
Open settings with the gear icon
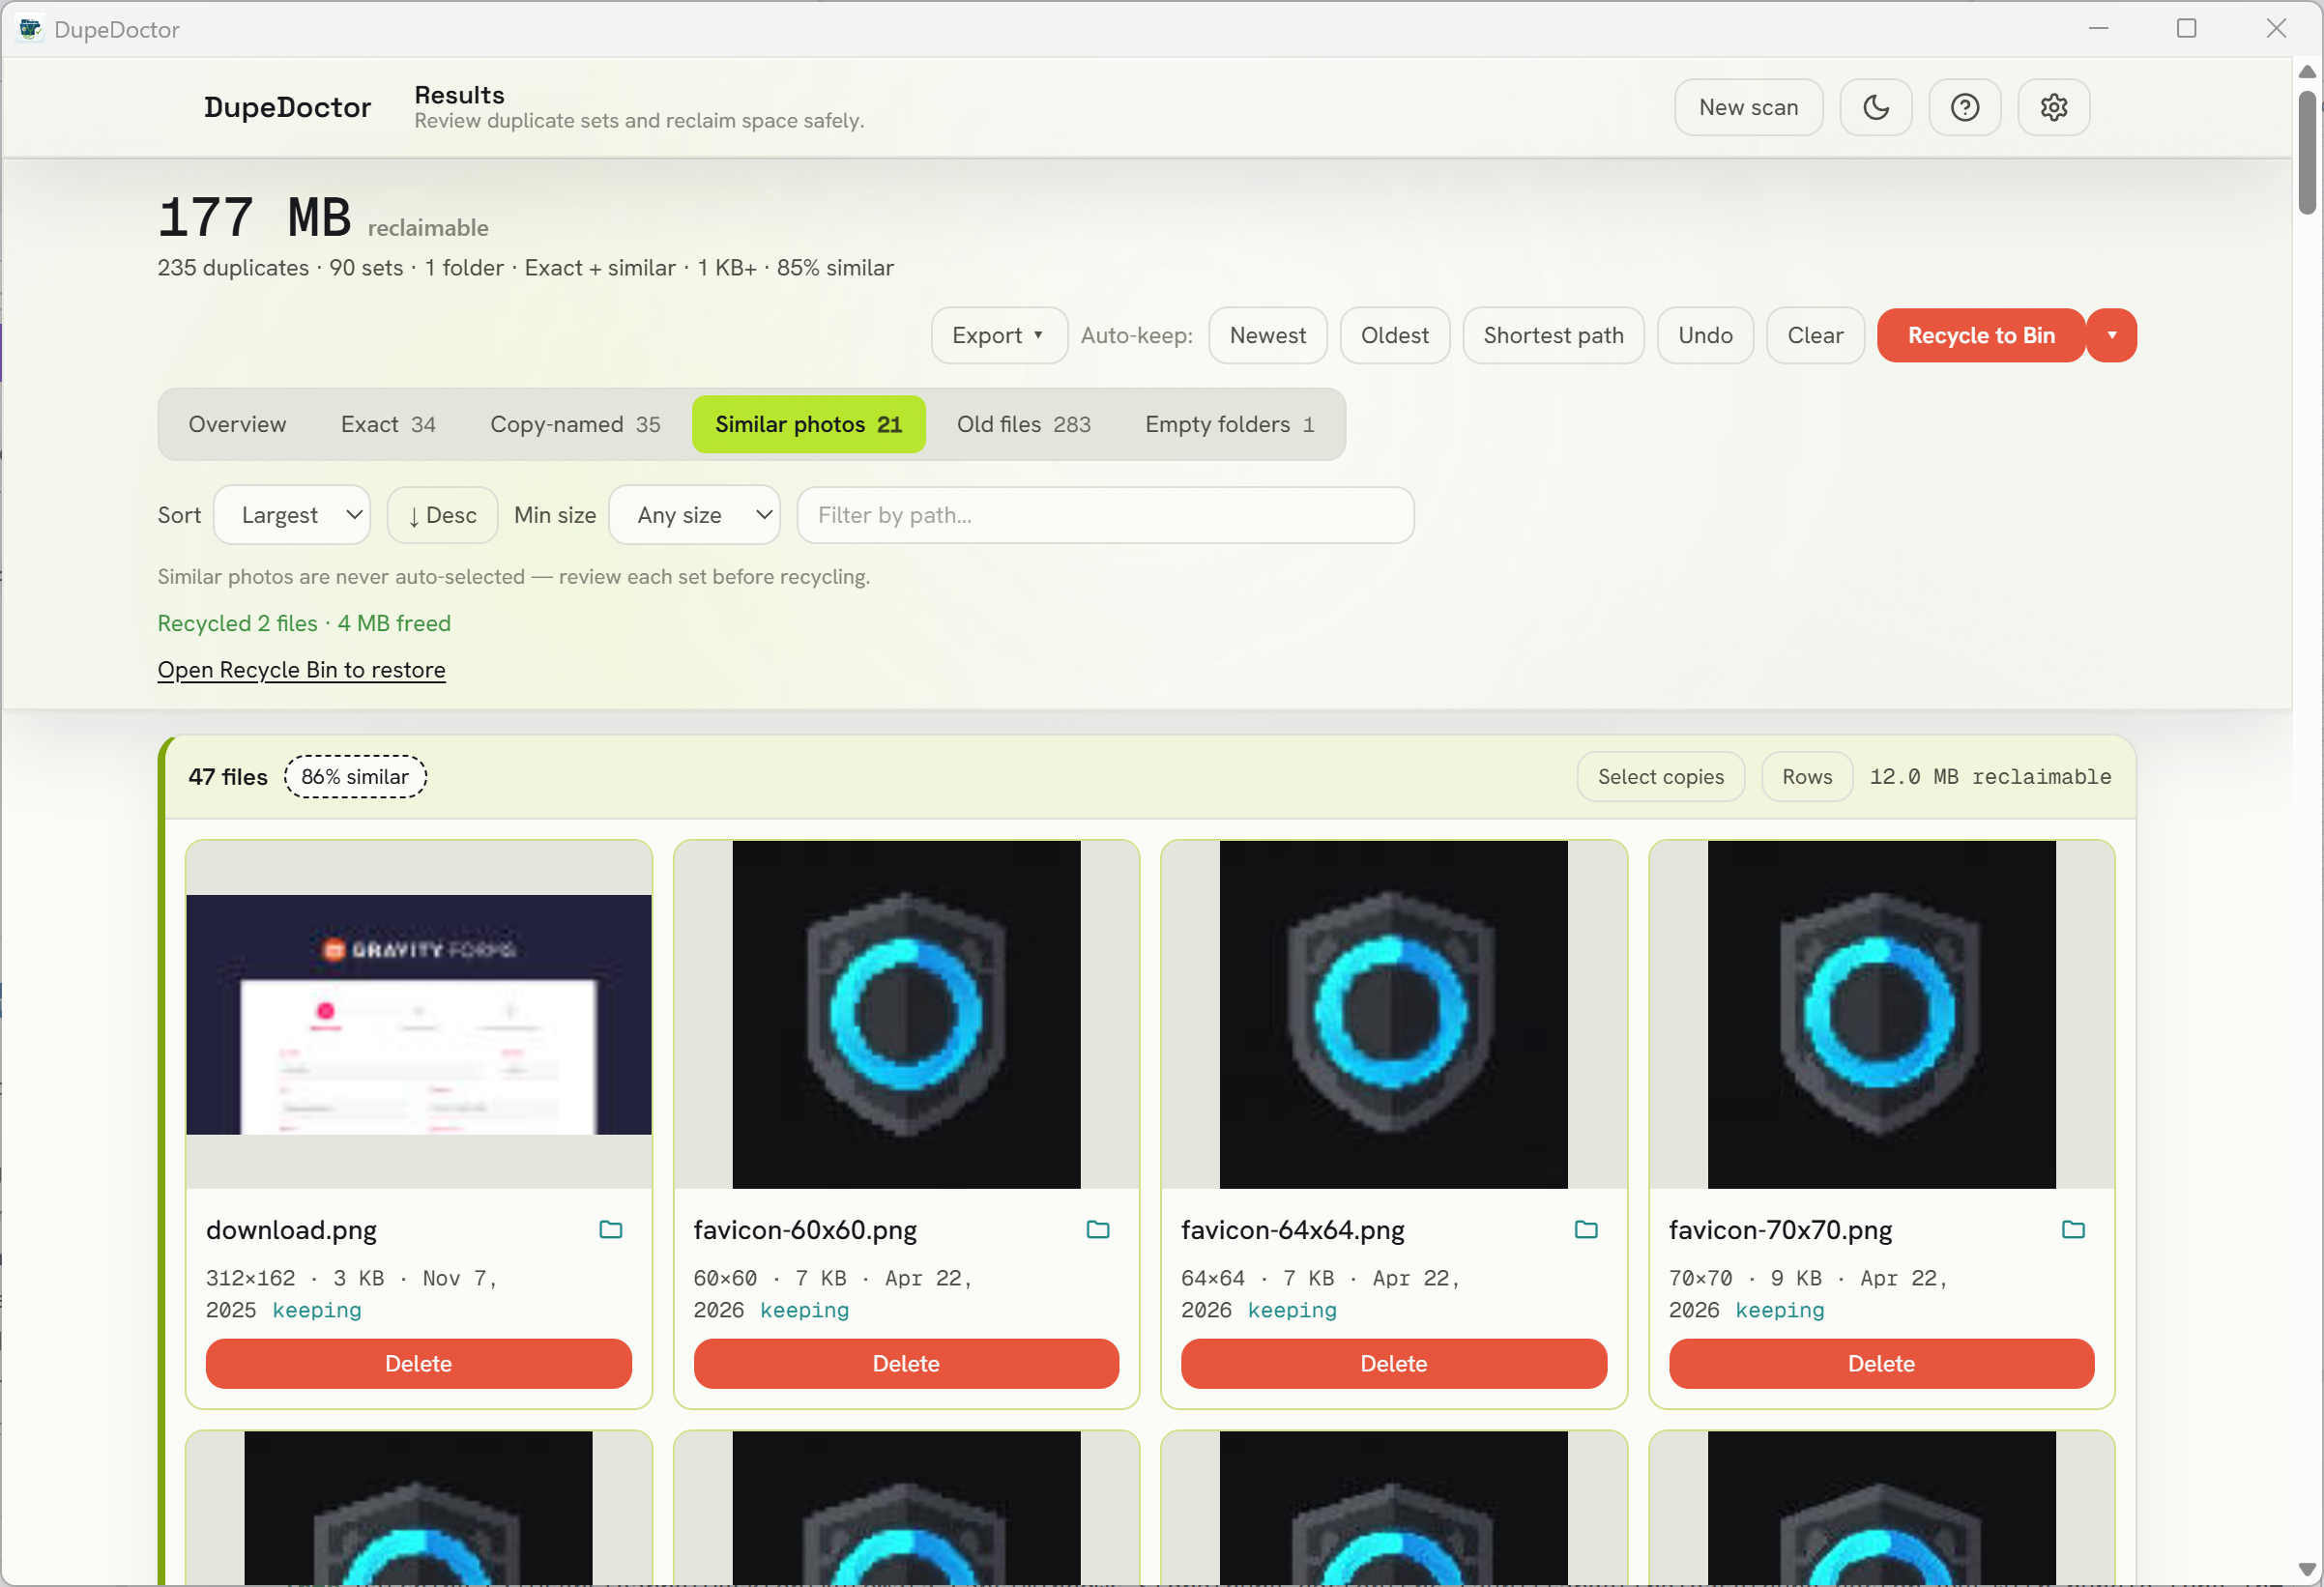(x=2053, y=107)
